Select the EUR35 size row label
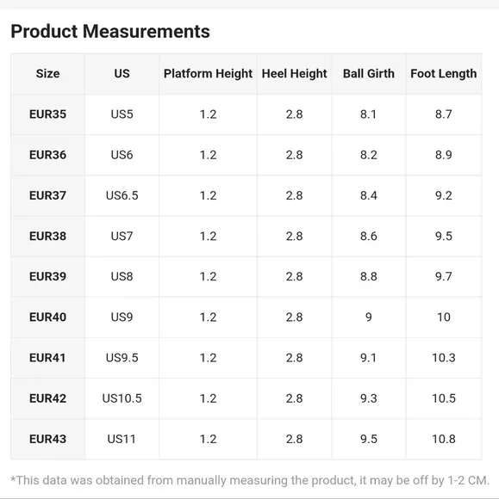The width and height of the screenshot is (499, 499). tap(47, 114)
